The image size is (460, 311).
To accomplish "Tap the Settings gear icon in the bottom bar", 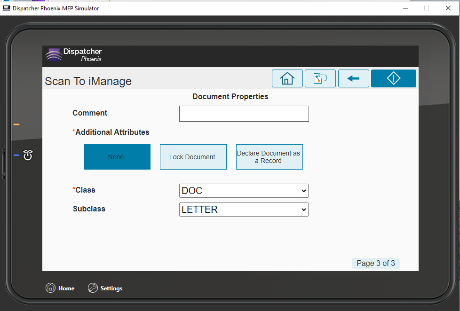I will point(93,288).
